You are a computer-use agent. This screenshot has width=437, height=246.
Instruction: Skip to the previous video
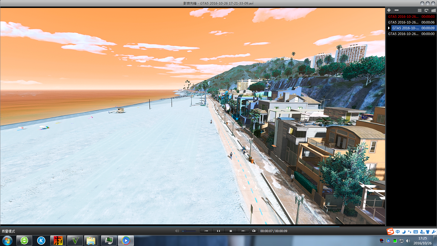206,231
